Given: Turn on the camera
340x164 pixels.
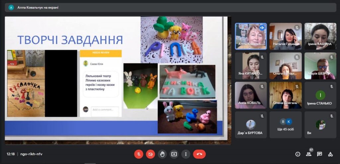Looking at the screenshot, I should (x=150, y=154).
